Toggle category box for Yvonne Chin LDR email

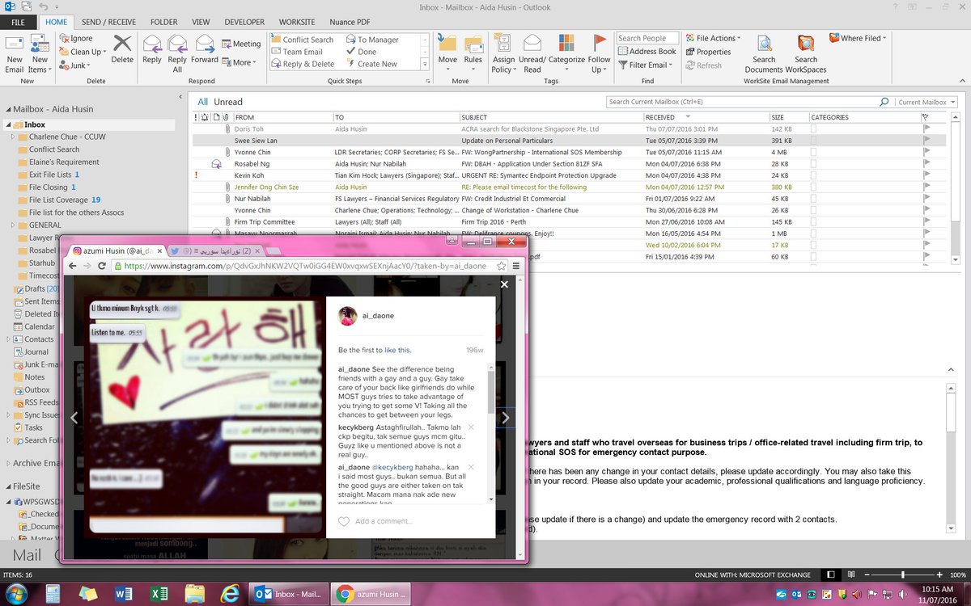point(814,152)
